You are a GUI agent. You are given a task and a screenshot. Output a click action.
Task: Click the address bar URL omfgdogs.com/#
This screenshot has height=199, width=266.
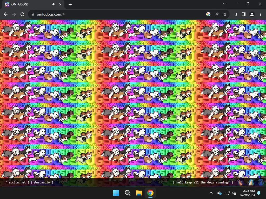[x=51, y=15]
